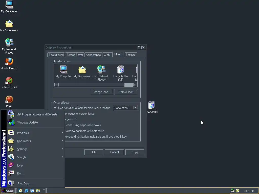Switch to the Settings tab in Display Properties

point(131,55)
